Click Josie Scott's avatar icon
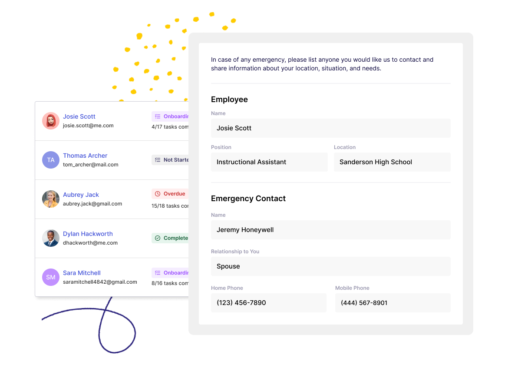Image resolution: width=508 pixels, height=368 pixels. tap(51, 121)
